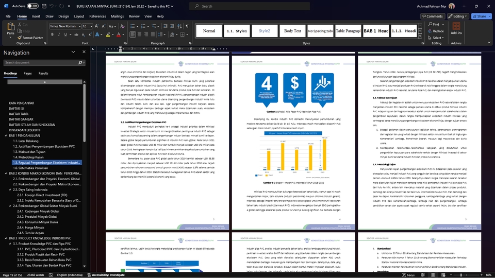
Task: Collapse the 2.3. Daya Saing Indonesia heading
Action: [10, 190]
